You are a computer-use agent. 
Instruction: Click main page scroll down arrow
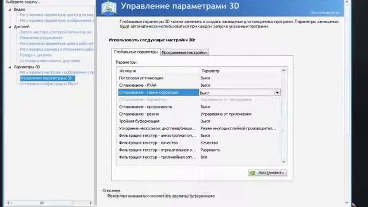tap(347, 203)
